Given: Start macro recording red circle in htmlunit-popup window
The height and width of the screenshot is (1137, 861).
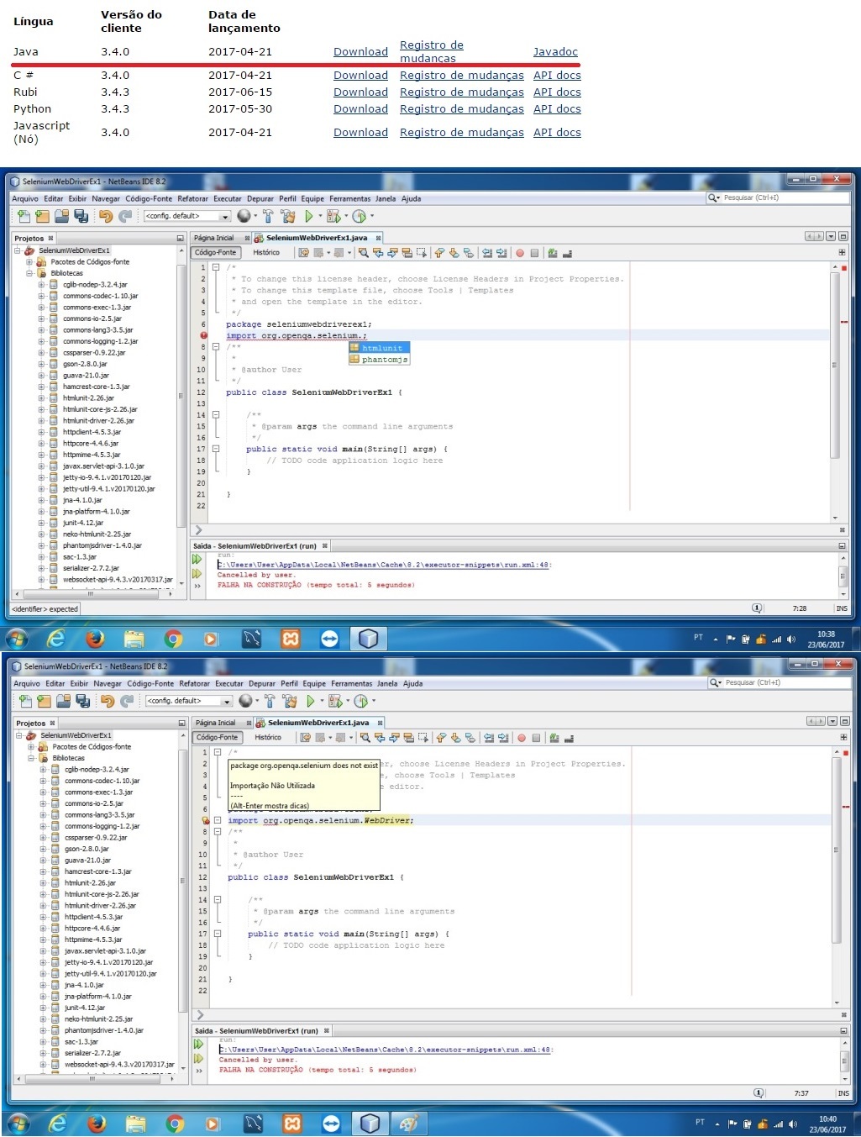Looking at the screenshot, I should click(x=520, y=253).
